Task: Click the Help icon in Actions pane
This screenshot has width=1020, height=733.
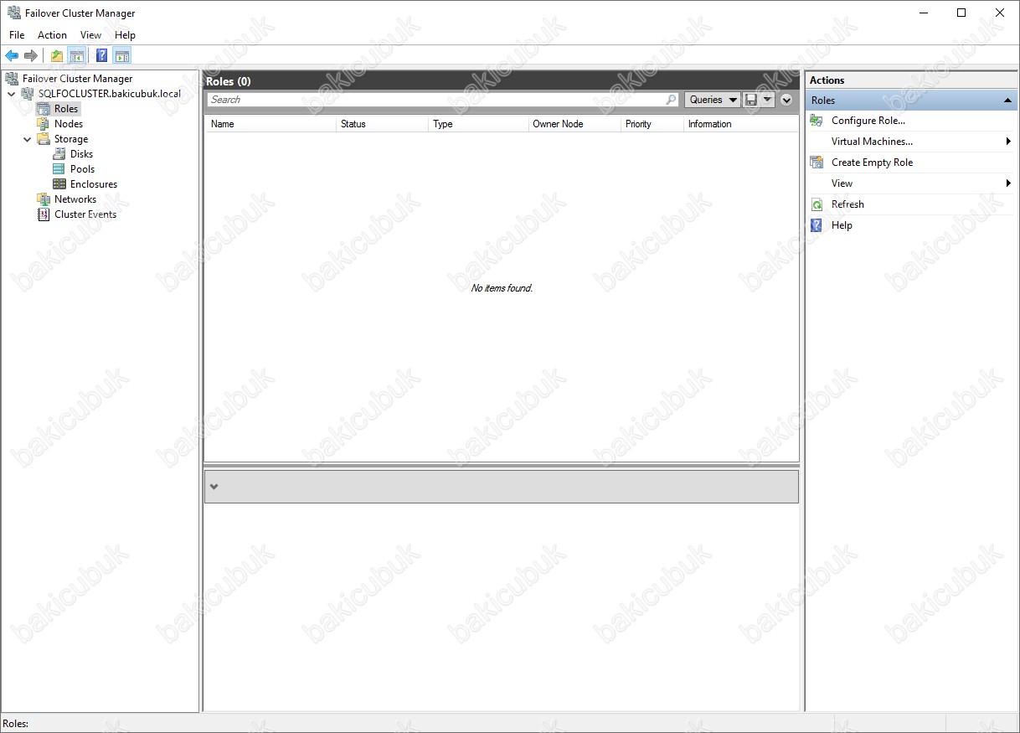Action: 817,225
